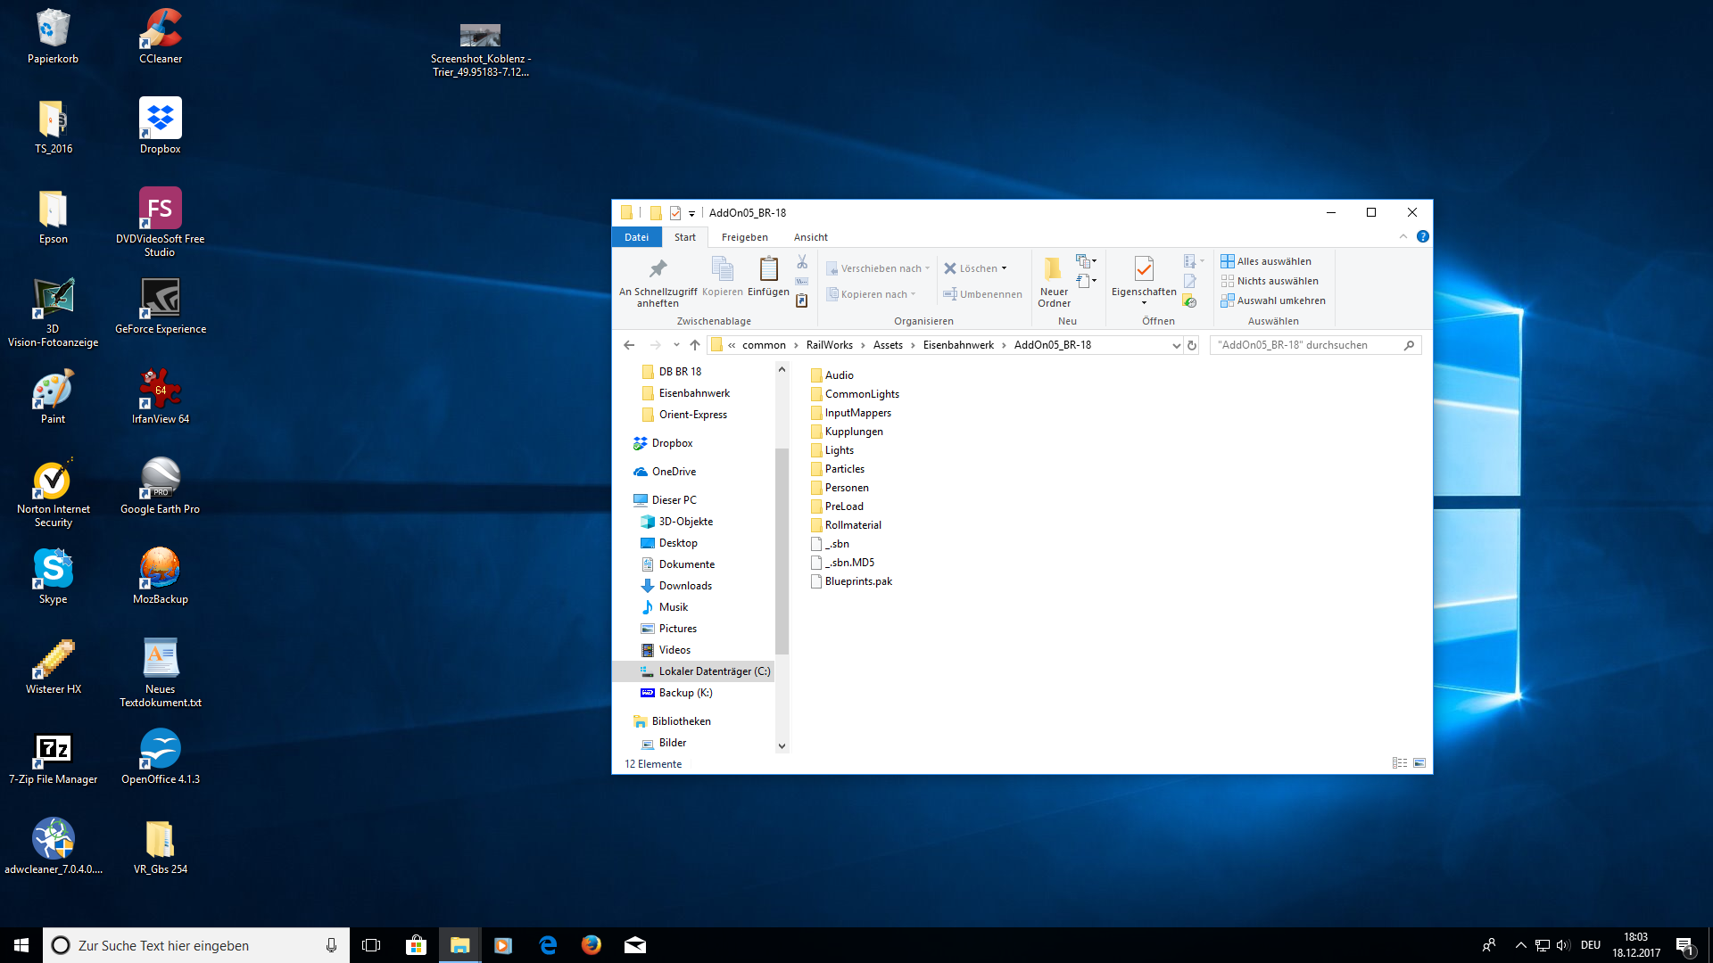The height and width of the screenshot is (963, 1713).
Task: Click the navigation pane scroll down arrow
Action: click(782, 746)
